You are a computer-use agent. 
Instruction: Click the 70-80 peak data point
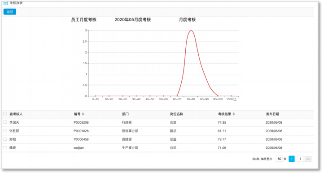pos(191,30)
